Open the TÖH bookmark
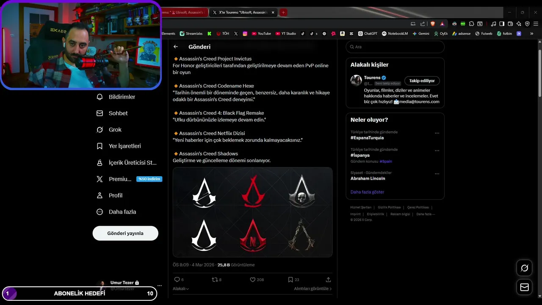 (x=223, y=33)
